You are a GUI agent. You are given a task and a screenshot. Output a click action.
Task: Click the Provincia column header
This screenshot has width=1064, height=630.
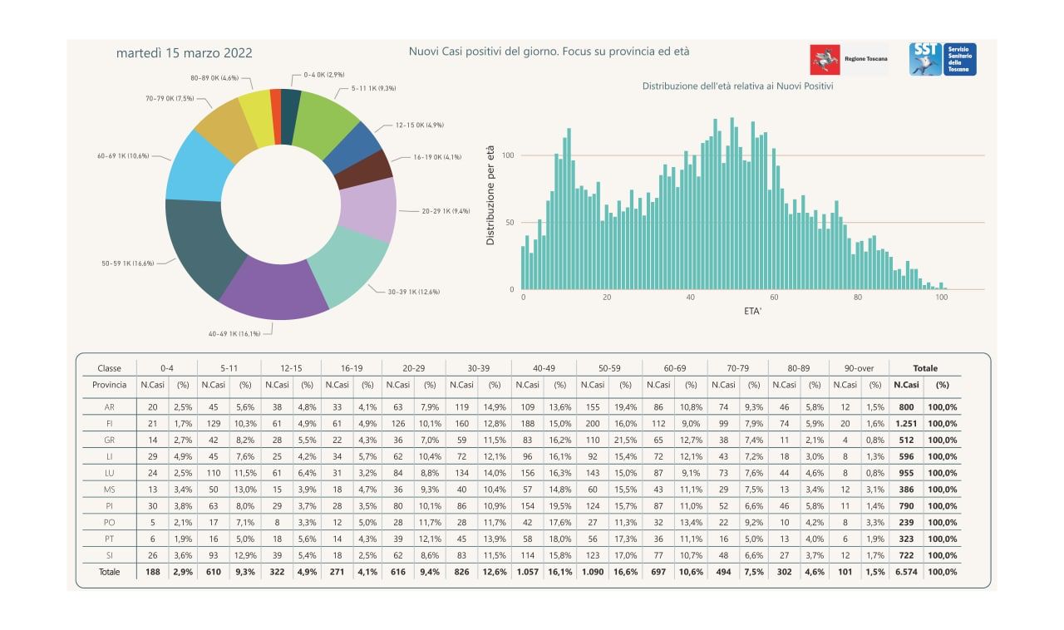(x=110, y=385)
